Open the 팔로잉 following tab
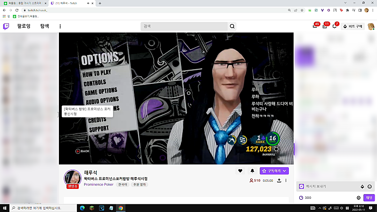377x212 pixels. coord(24,26)
